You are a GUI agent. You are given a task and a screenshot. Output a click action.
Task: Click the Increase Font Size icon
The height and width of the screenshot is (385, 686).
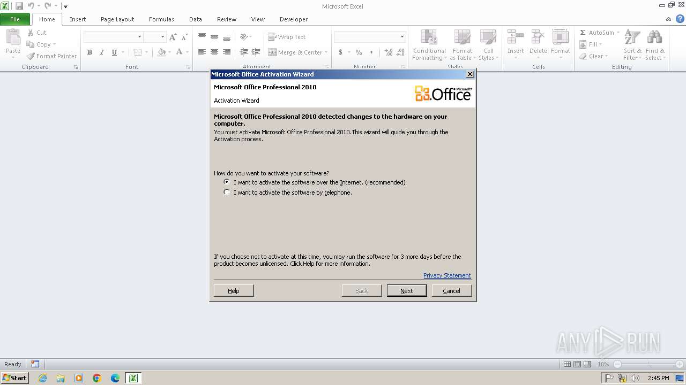(173, 37)
